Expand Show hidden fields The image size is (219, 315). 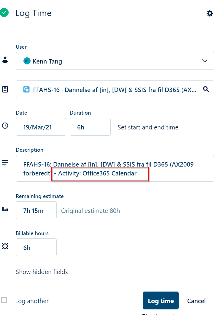point(42,272)
